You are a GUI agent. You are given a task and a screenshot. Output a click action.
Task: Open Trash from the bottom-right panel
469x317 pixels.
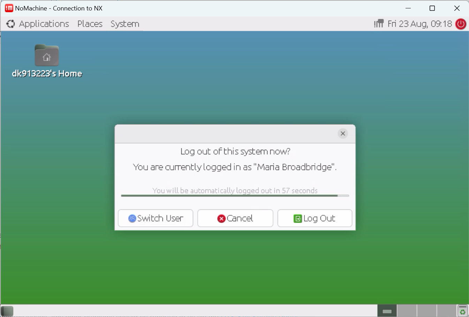click(463, 310)
